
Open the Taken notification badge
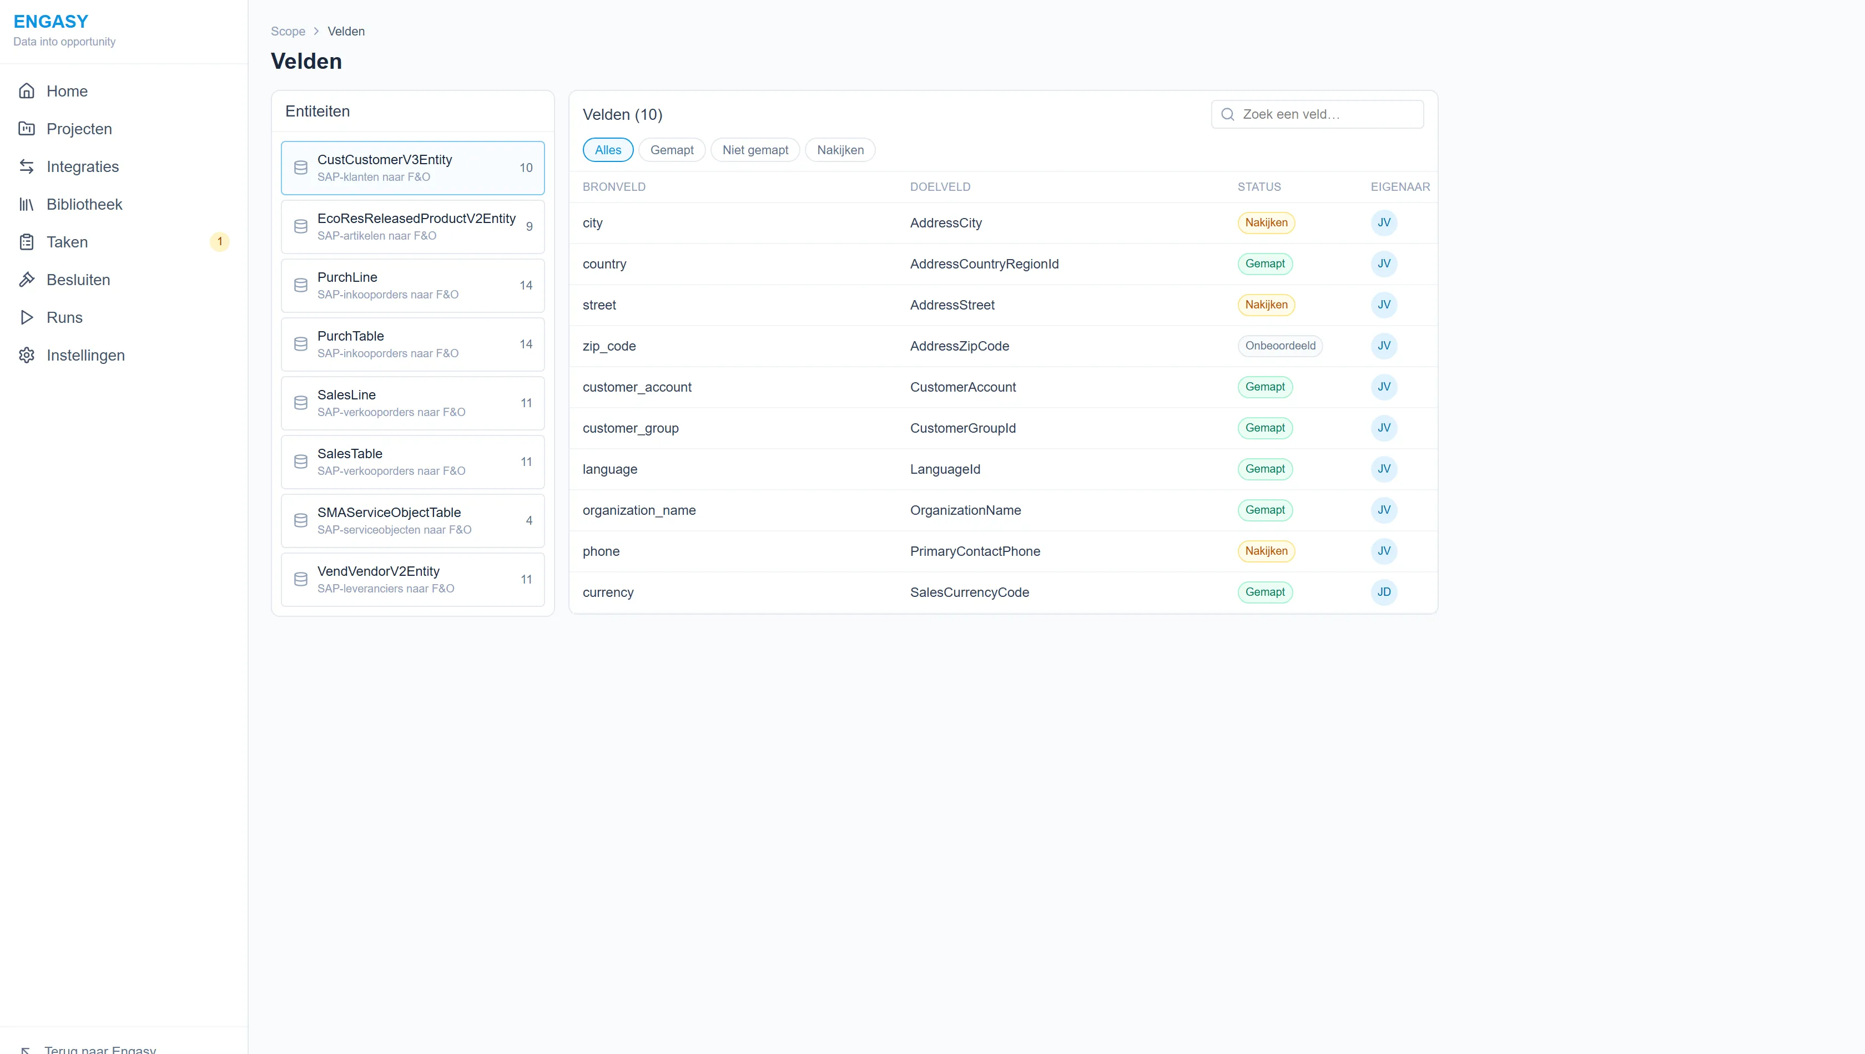[219, 242]
